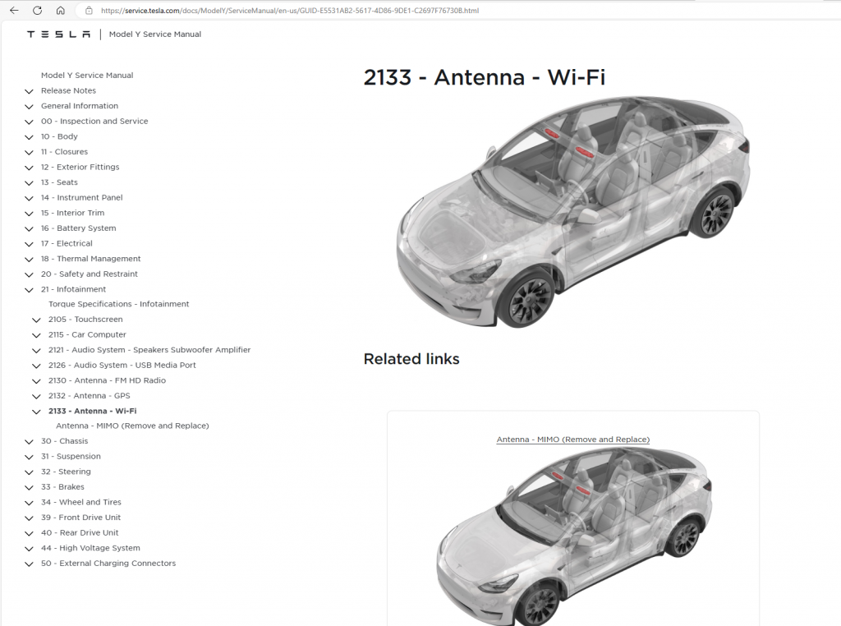This screenshot has height=626, width=841.
Task: Expand the 15 - Interior Trim chevron
Action: (x=29, y=214)
